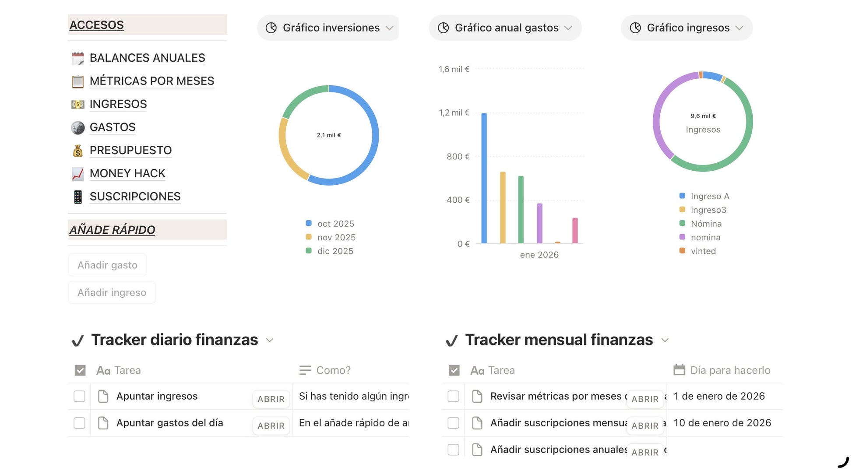Tick the Revisar métricas por meses checkbox
The height and width of the screenshot is (471, 852).
point(453,396)
